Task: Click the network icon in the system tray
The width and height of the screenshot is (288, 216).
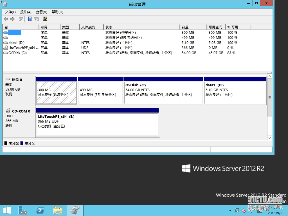Action: click(x=237, y=210)
